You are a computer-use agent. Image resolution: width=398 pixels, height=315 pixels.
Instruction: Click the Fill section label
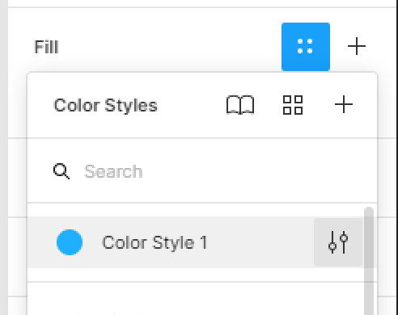click(x=46, y=47)
